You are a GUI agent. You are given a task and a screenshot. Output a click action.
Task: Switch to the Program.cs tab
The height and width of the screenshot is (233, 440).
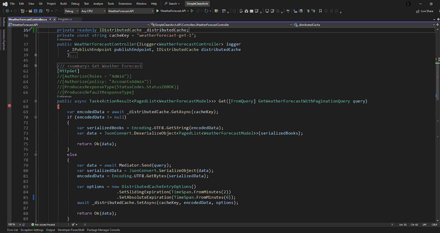click(65, 19)
